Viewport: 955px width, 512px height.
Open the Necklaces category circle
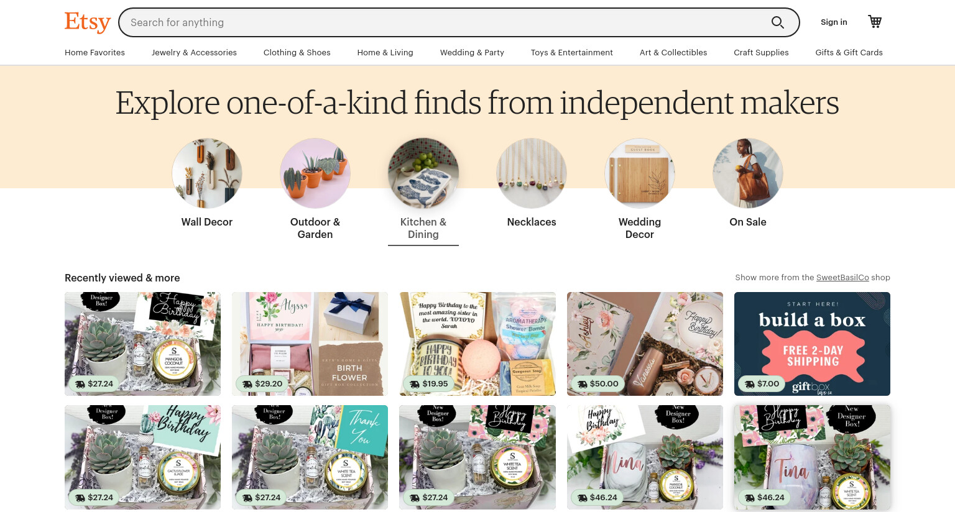pyautogui.click(x=532, y=173)
